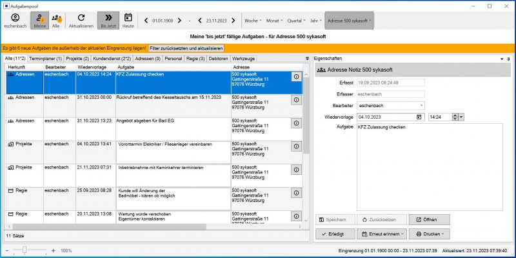Open the Adresse 500 sykasoft dropdown

point(350,21)
